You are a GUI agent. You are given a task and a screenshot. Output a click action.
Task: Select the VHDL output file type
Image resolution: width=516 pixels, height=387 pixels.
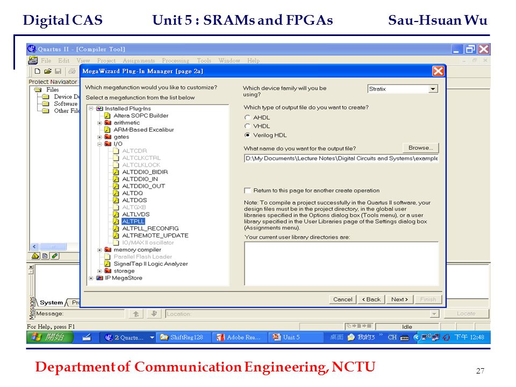pos(247,126)
